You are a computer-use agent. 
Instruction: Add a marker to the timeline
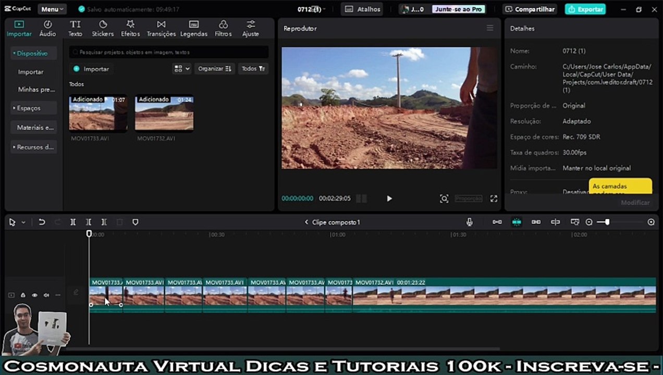(136, 222)
